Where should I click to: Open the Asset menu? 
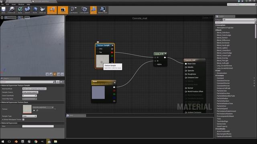(x=14, y=4)
